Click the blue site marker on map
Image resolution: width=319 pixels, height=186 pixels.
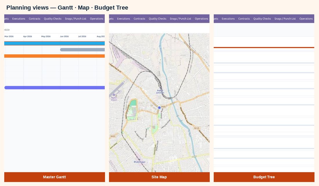[159, 108]
